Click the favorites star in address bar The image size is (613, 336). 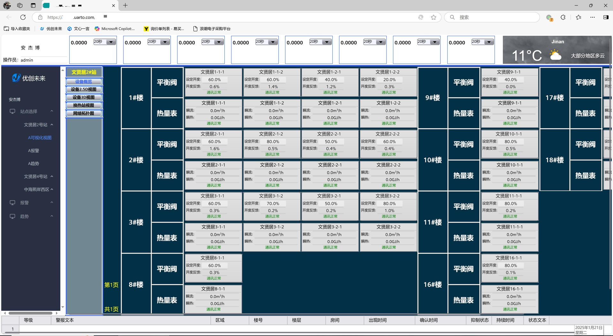point(433,17)
